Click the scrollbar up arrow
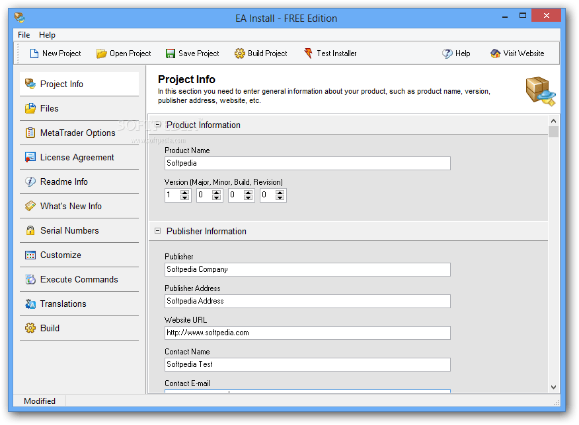 (553, 121)
